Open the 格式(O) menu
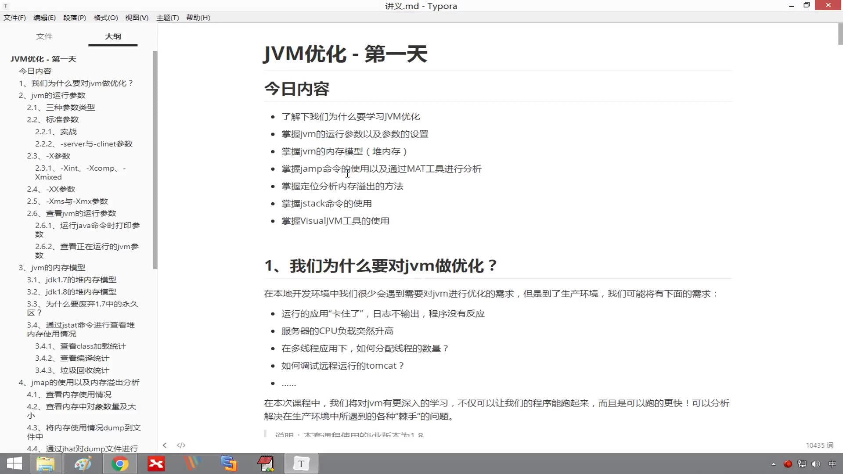The image size is (843, 474). (x=105, y=18)
